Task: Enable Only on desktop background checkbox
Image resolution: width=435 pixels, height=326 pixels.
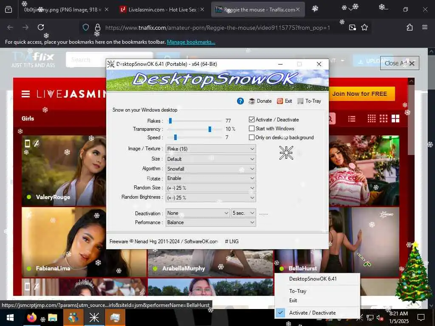Action: [251, 137]
